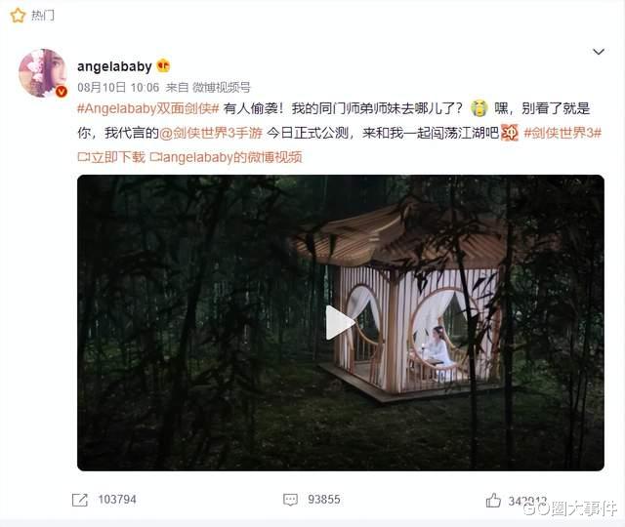Open the angelababy profile avatar
625x527 pixels.
(43, 73)
